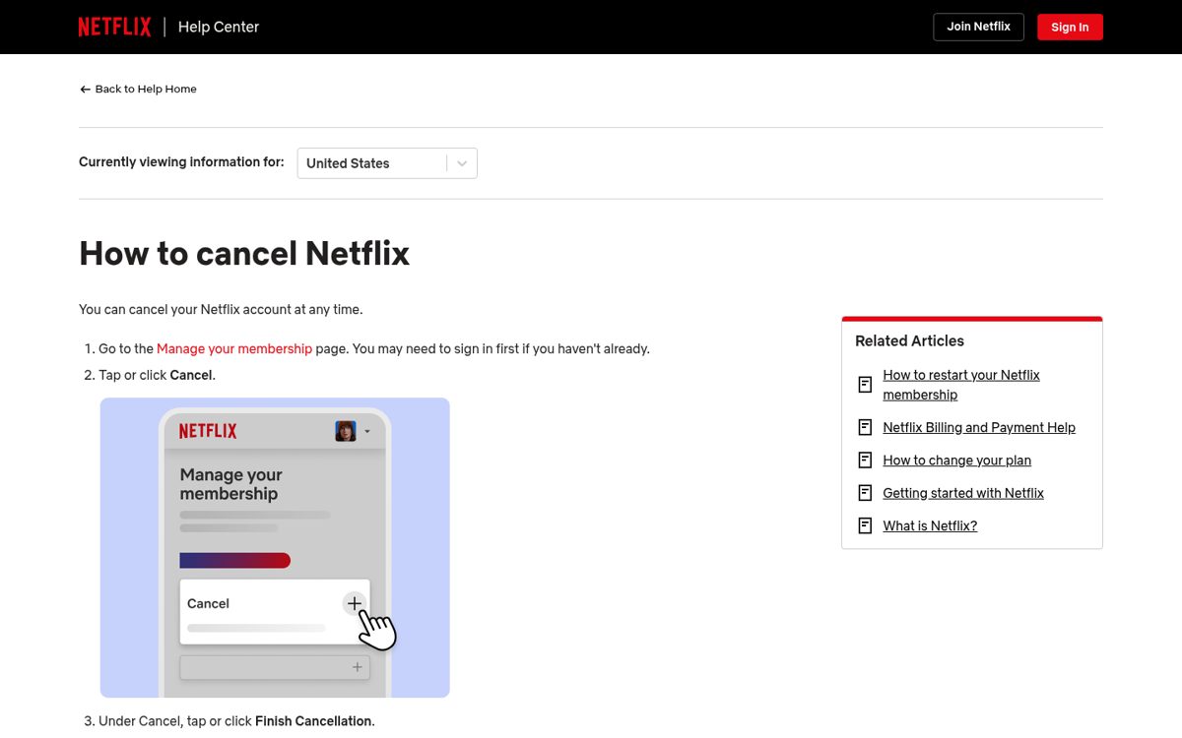
Task: Click the Netflix logo in header
Action: coord(115,27)
